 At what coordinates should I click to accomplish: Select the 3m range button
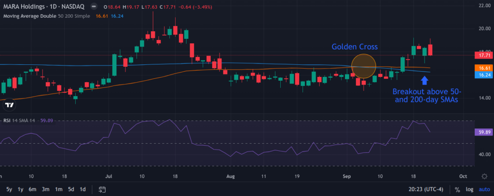[45, 189]
